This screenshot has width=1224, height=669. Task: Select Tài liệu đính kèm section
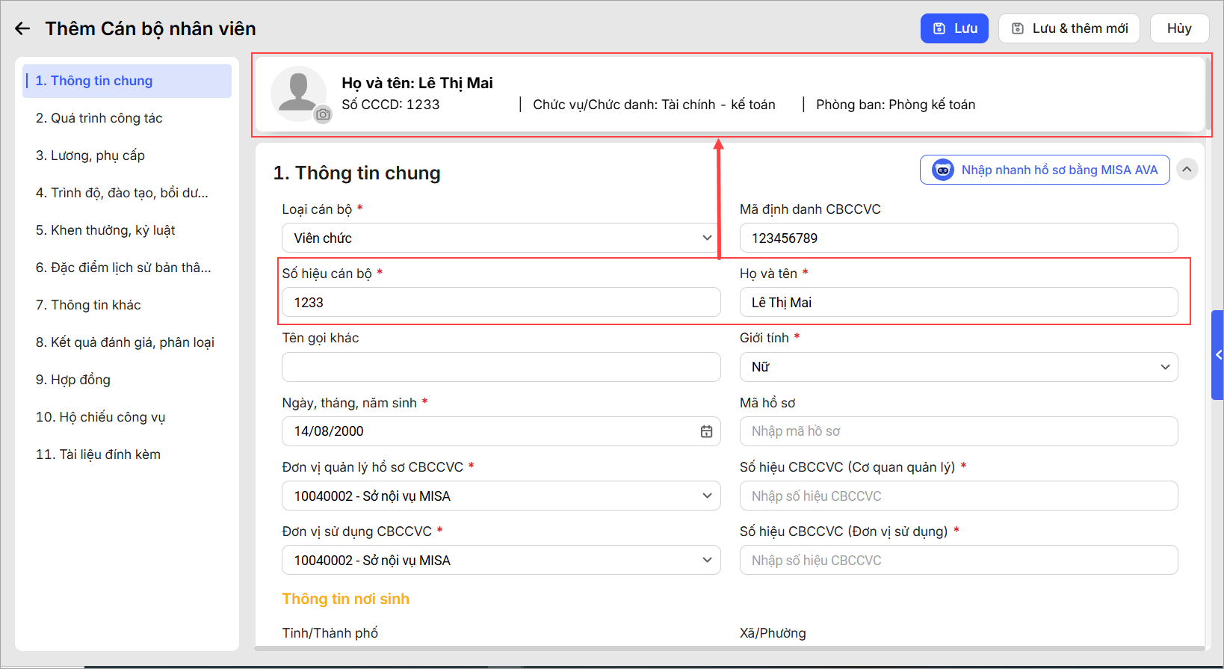(x=98, y=454)
